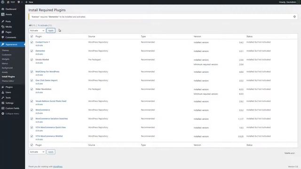This screenshot has width=301, height=169.
Task: Open the top bulk action Activate dropdown
Action: click(x=37, y=31)
